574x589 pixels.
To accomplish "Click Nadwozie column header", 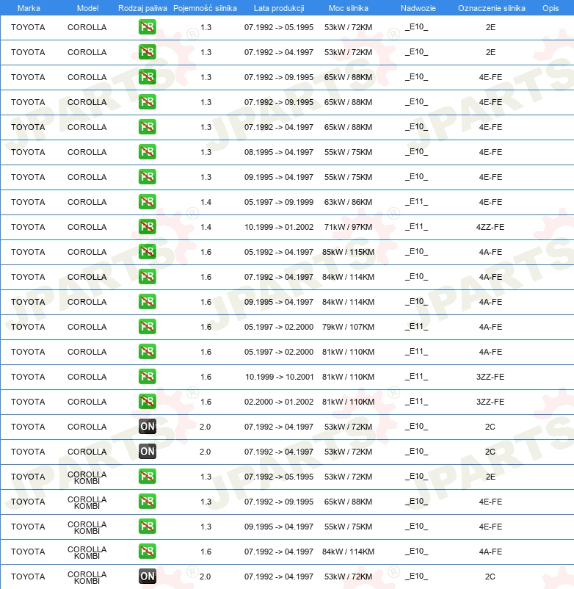I will coord(418,8).
